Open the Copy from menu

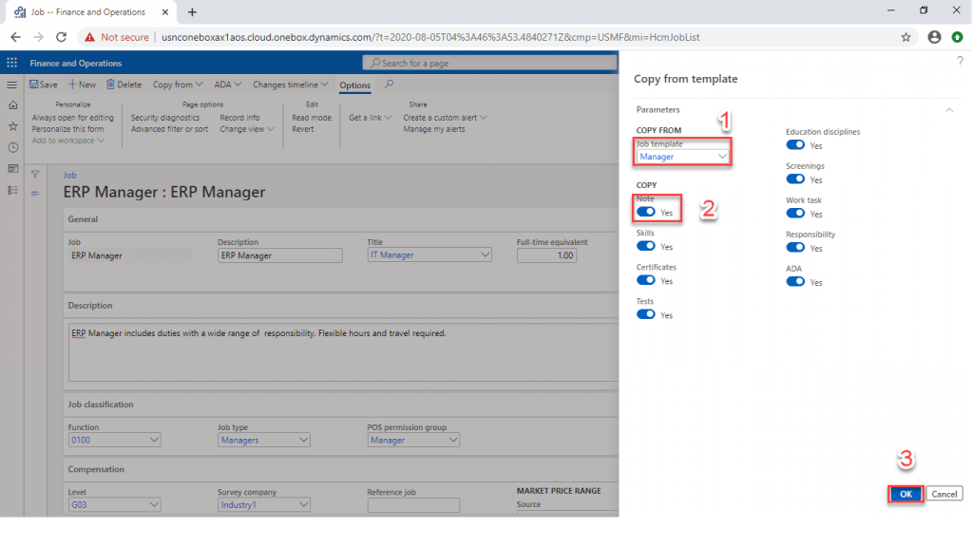[178, 85]
